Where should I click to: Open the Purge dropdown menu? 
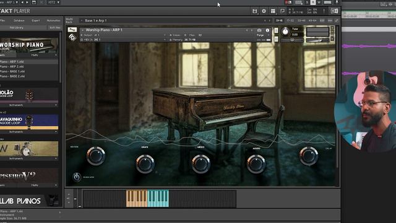pyautogui.click(x=263, y=35)
